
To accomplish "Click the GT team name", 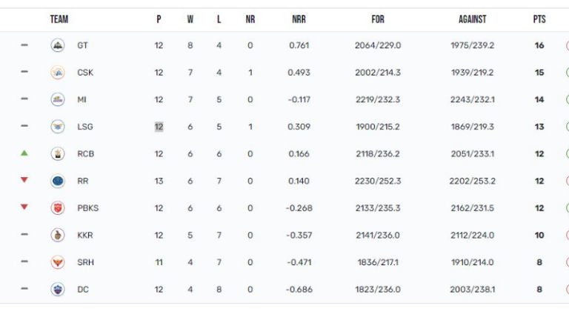I will [82, 45].
